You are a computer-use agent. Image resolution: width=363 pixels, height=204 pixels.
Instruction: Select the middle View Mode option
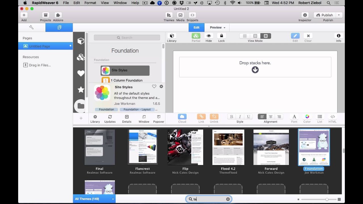click(255, 36)
